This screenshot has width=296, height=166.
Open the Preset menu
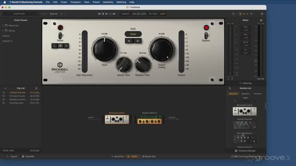(x=96, y=2)
